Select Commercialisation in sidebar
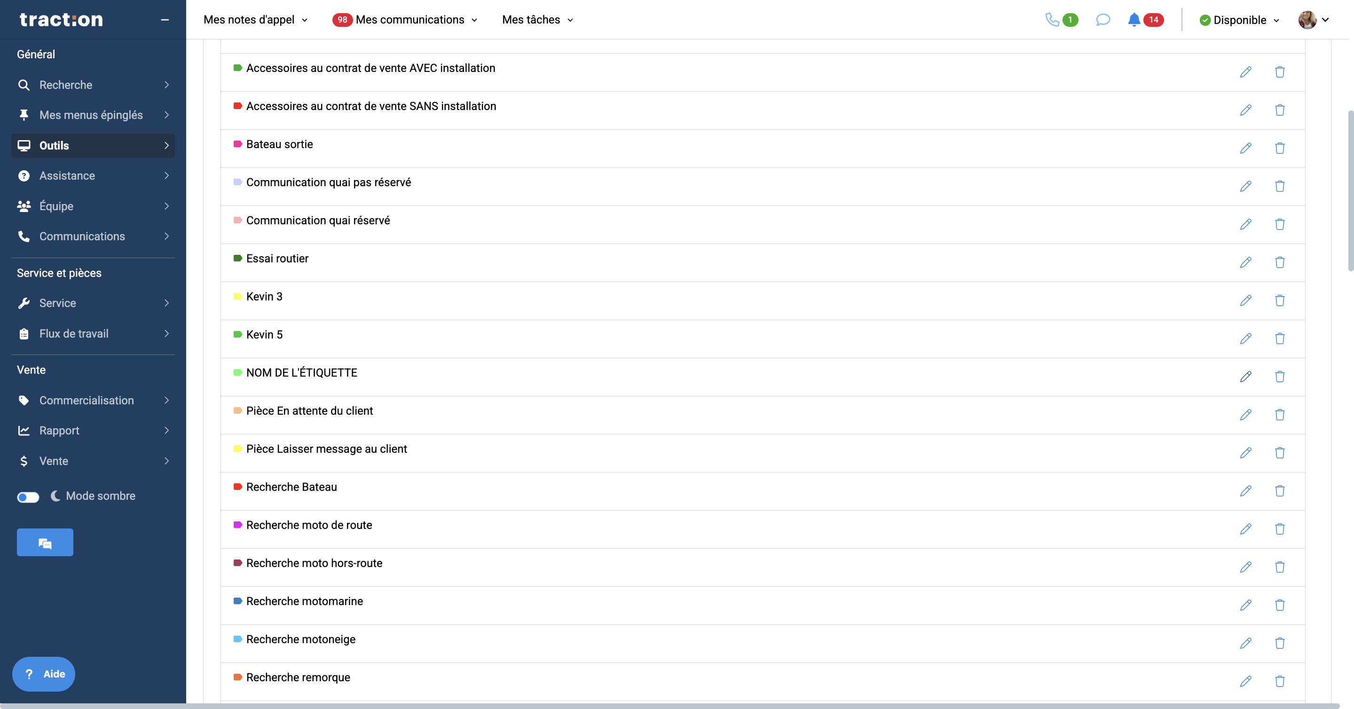The height and width of the screenshot is (709, 1354). [x=87, y=401]
